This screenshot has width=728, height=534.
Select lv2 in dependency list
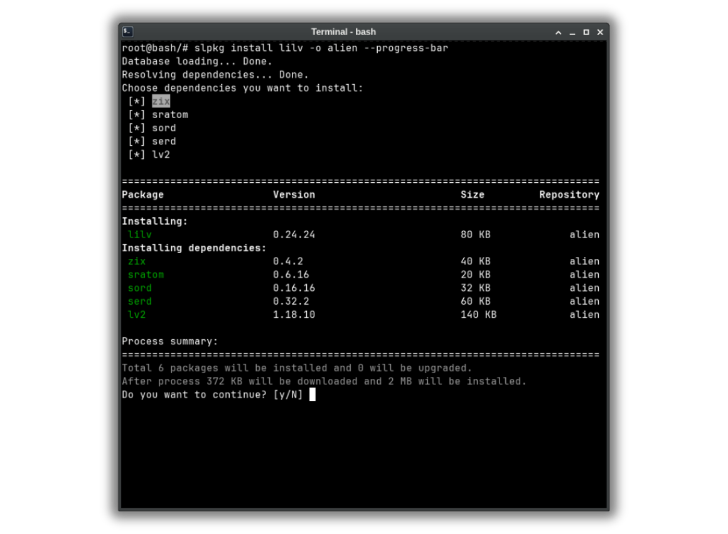click(161, 155)
